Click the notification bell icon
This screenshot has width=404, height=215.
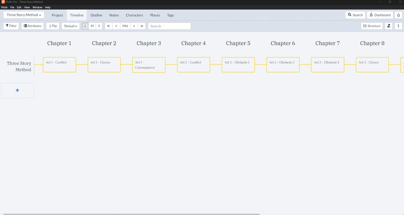click(x=398, y=15)
